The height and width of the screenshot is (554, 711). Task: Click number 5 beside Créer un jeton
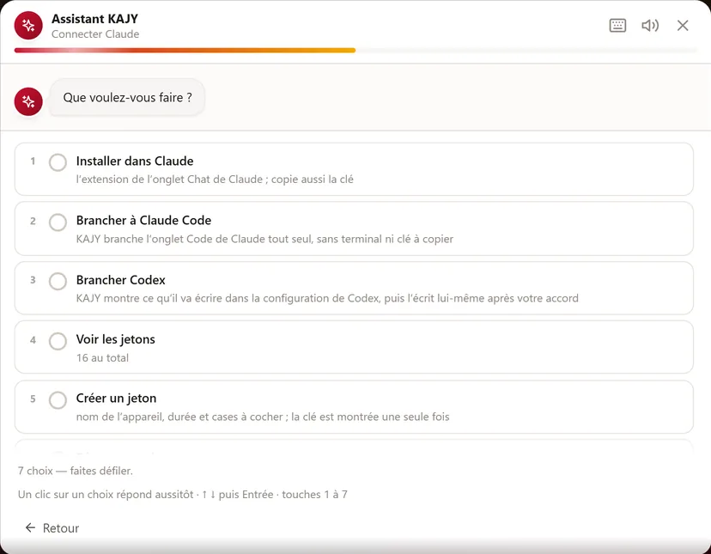33,399
